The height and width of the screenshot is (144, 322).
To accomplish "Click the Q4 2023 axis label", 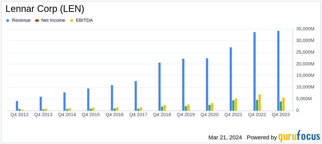I will pyautogui.click(x=281, y=115).
